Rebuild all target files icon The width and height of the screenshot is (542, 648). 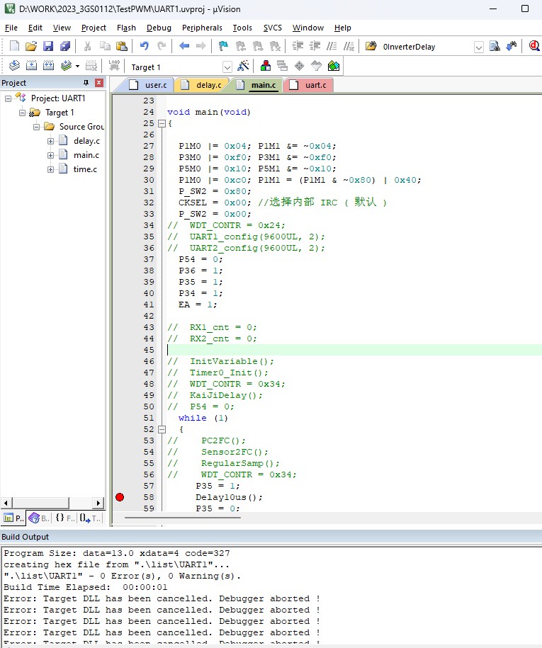click(x=48, y=65)
